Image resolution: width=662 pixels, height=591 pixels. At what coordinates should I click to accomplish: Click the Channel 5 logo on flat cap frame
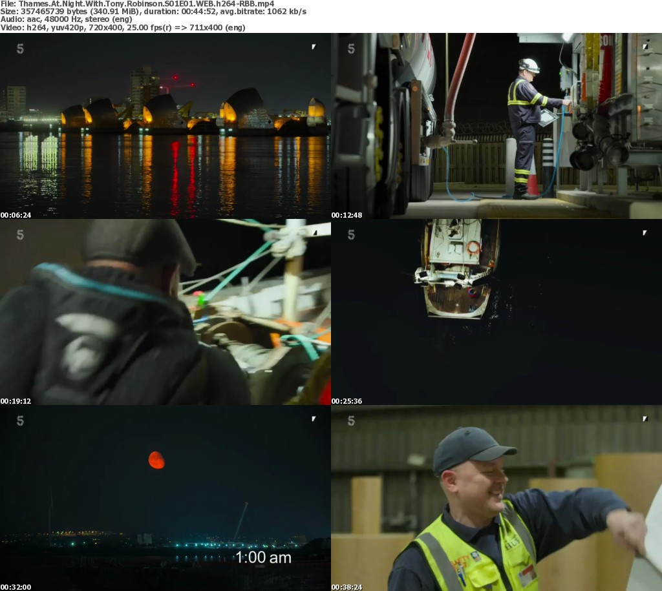[x=20, y=234]
